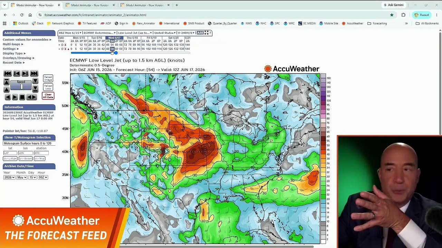Jump to first frame of animation
442x248 pixels.
(8, 73)
